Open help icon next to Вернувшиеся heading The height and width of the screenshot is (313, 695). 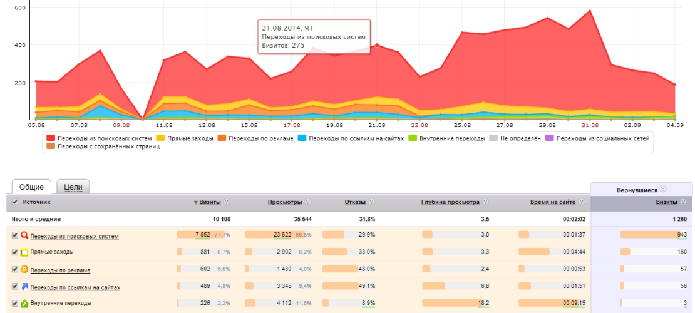tap(662, 189)
